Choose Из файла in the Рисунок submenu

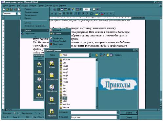tap(60, 33)
